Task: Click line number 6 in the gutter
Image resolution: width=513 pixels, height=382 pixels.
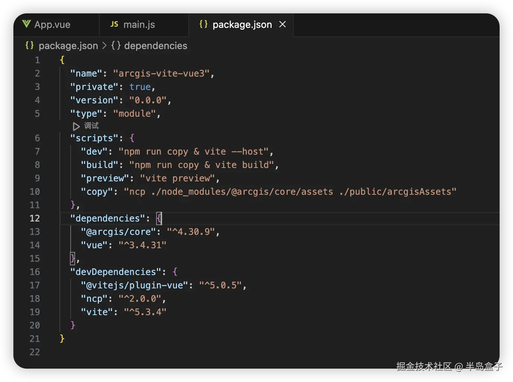Action: [37, 138]
